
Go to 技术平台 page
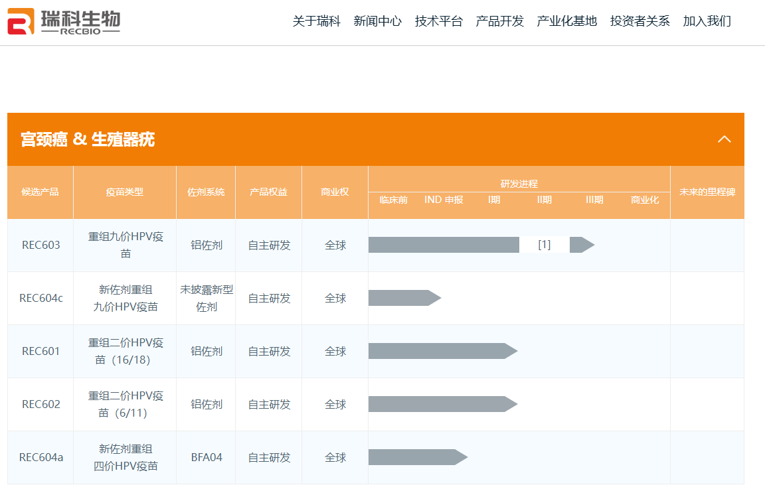pos(438,21)
